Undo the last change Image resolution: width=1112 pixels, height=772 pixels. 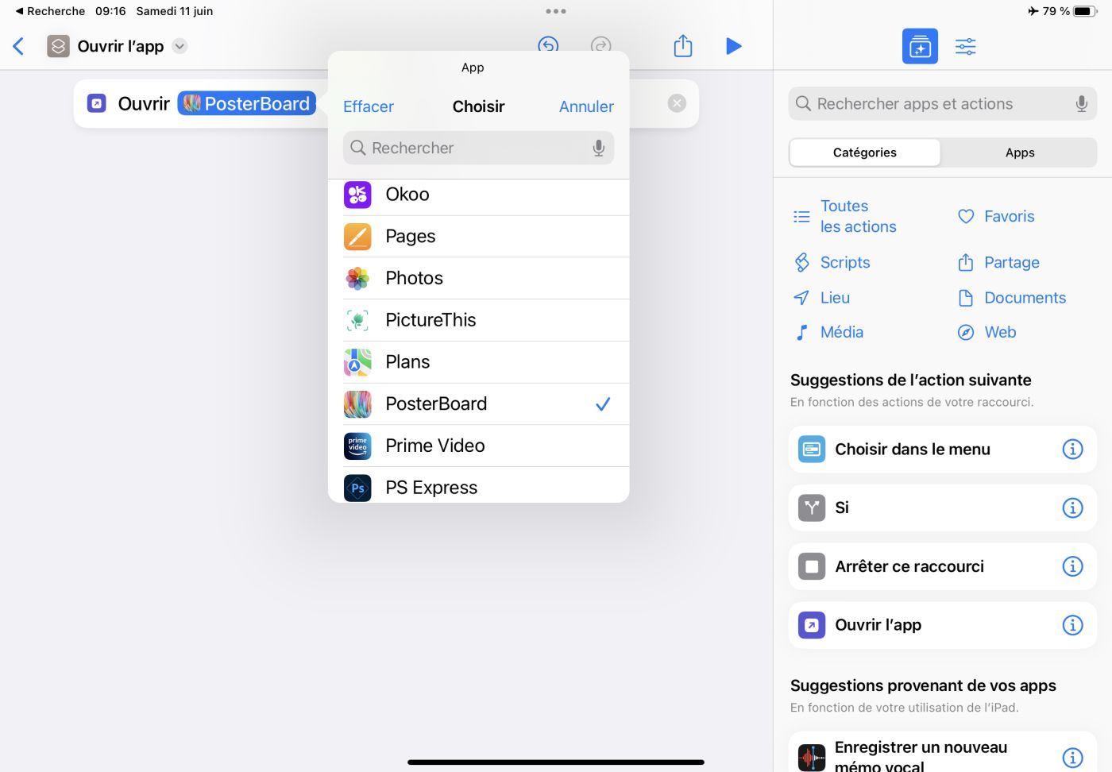coord(548,44)
